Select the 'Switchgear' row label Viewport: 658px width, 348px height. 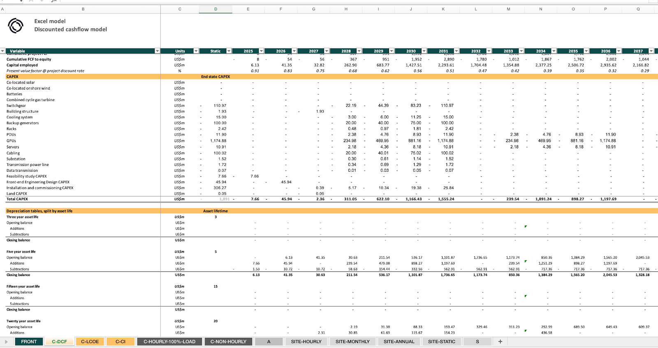pyautogui.click(x=16, y=106)
